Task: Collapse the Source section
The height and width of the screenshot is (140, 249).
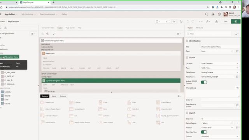Action: tap(187, 58)
